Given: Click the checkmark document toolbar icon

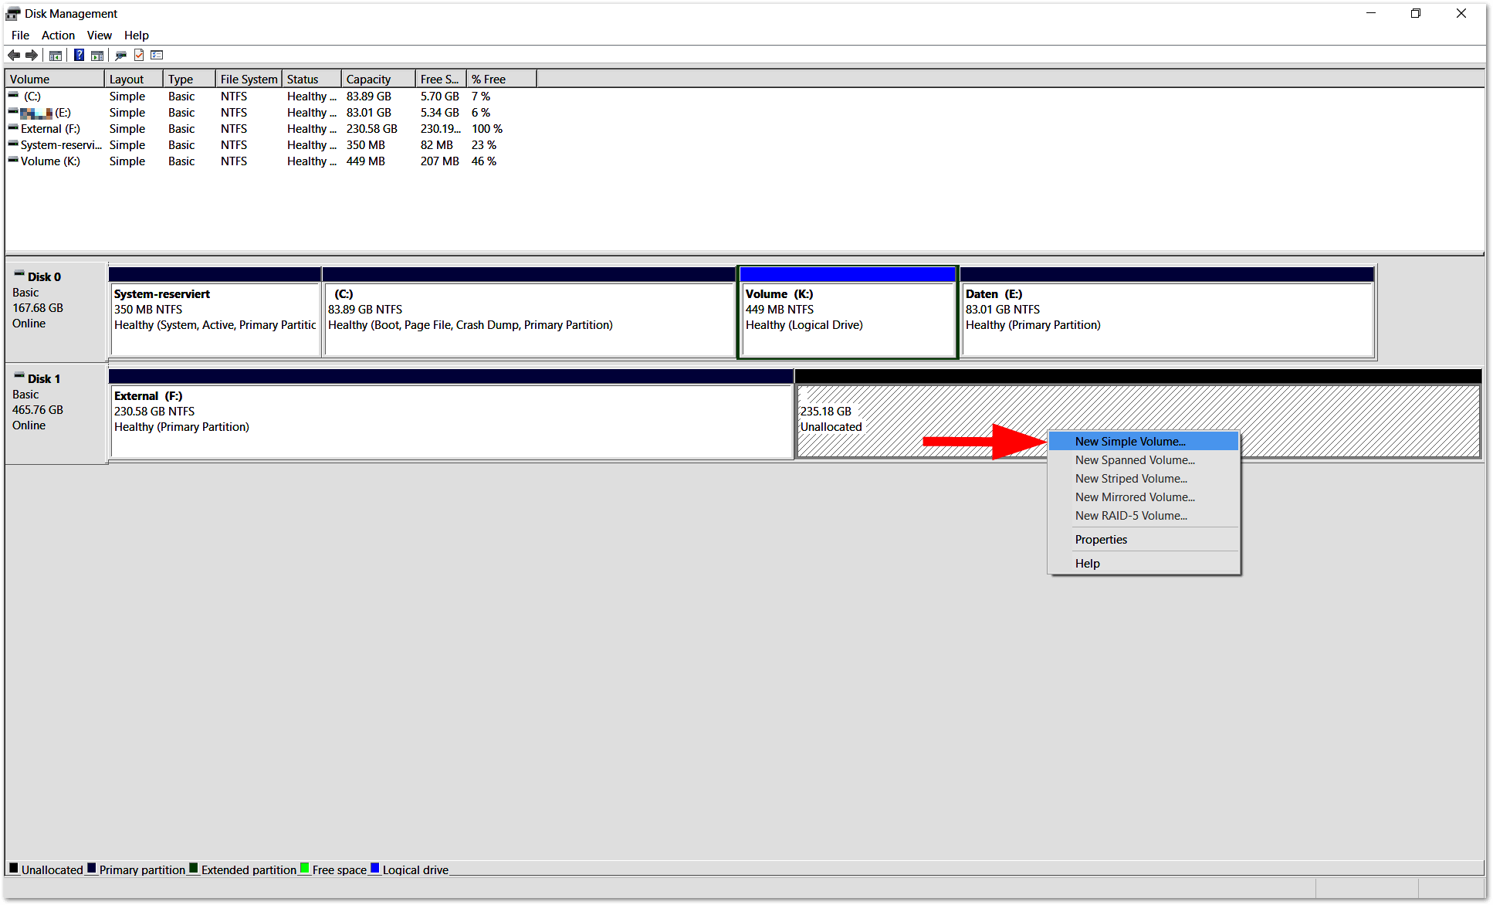Looking at the screenshot, I should (x=139, y=55).
